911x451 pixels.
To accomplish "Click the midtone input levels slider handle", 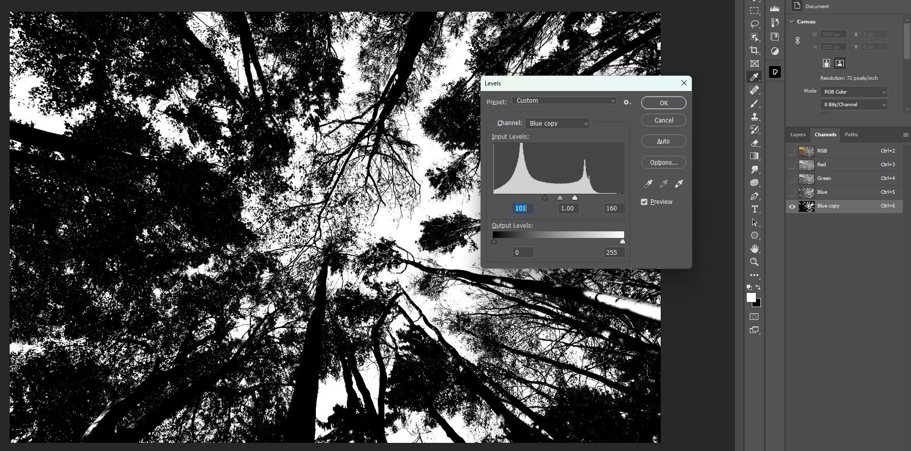I will 560,198.
